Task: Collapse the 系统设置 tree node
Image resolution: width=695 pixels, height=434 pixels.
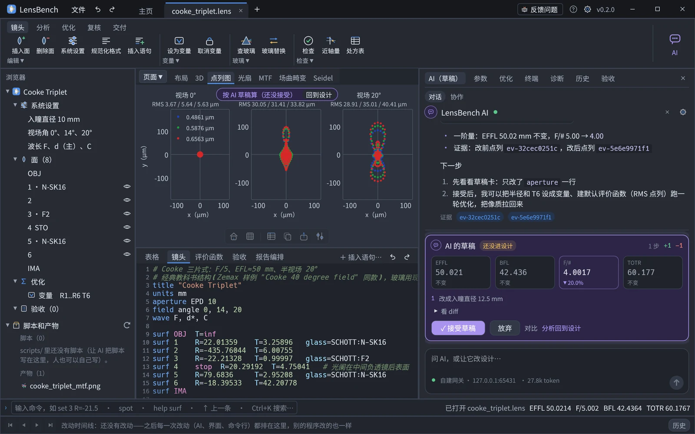Action: click(15, 105)
